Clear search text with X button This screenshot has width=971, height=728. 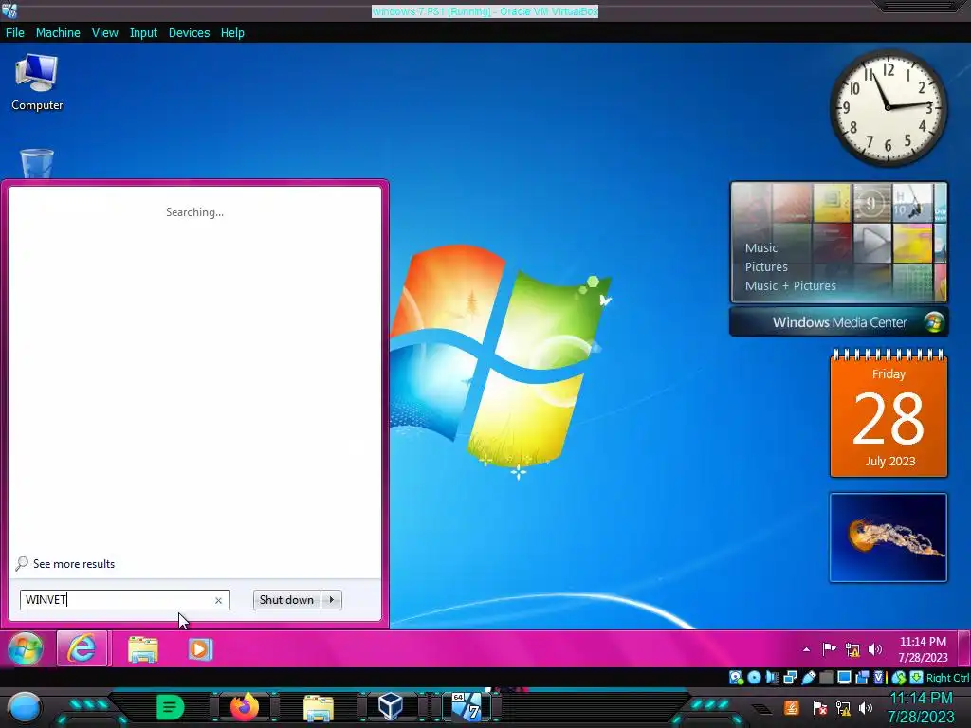point(218,600)
